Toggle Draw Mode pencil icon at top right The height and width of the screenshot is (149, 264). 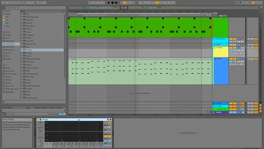[238, 3]
